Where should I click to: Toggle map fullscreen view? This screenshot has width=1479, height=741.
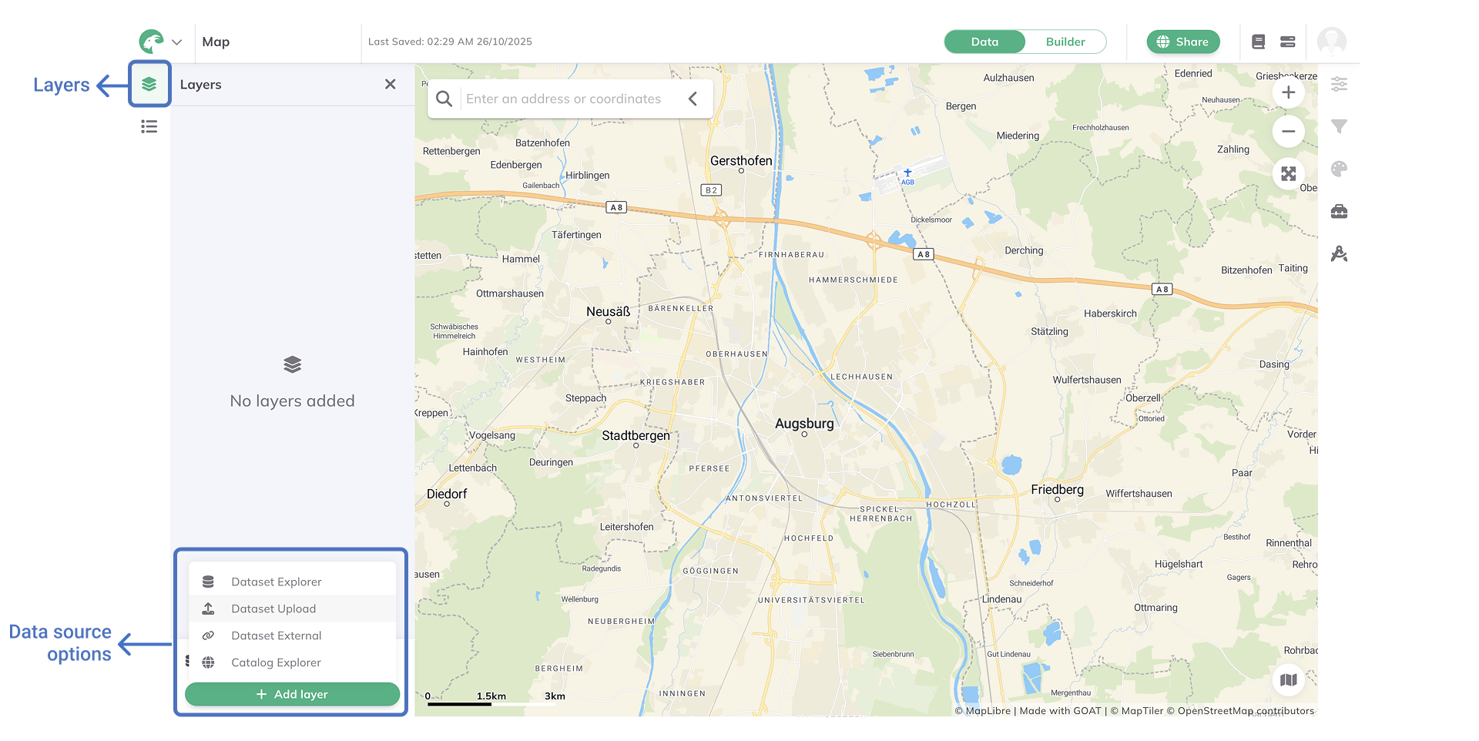tap(1288, 174)
